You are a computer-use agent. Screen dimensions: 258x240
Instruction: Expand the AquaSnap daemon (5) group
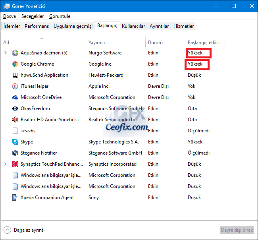[x=6, y=53]
